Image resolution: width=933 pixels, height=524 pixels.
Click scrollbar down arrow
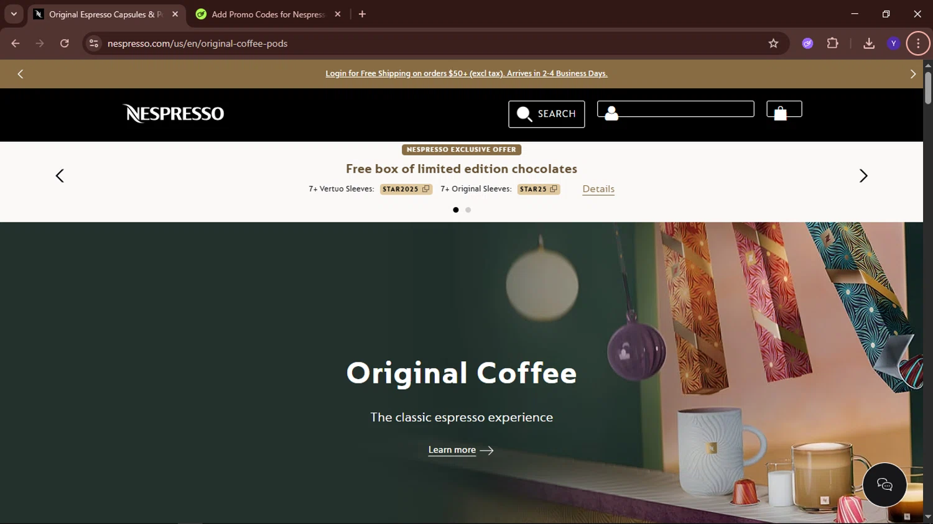point(928,517)
